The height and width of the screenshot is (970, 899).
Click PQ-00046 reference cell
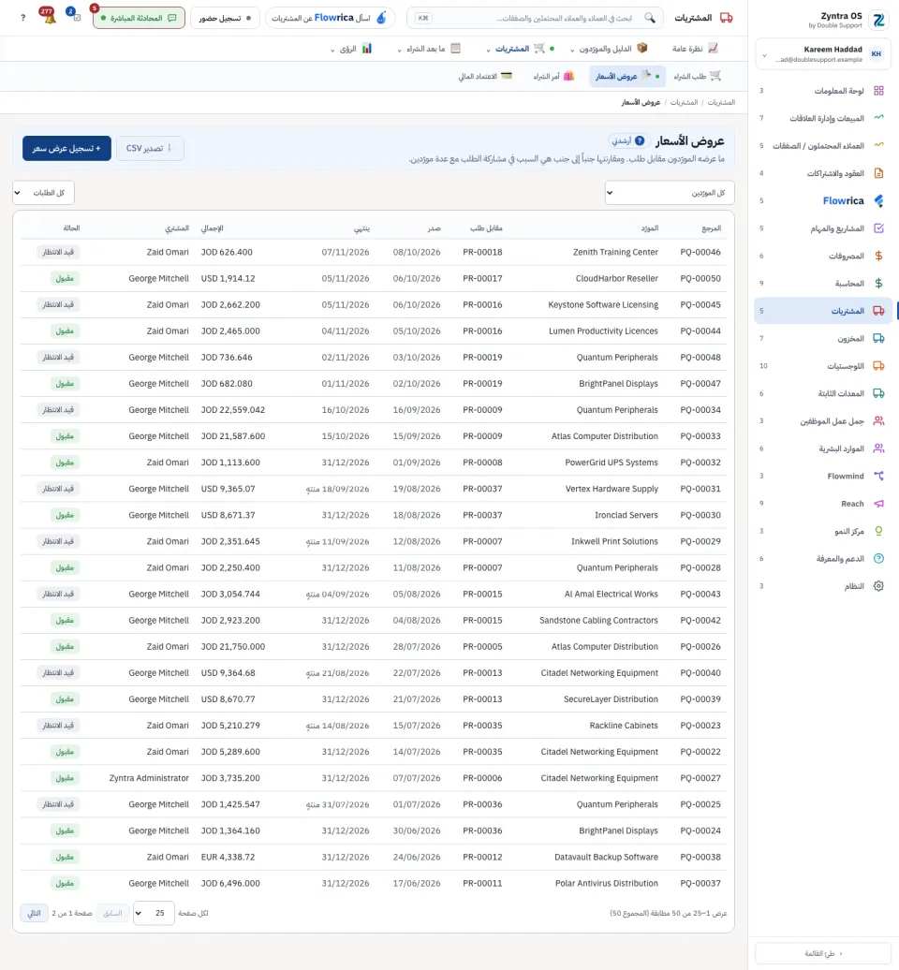pos(700,252)
